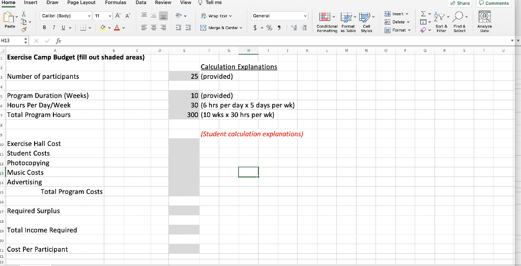Open the General number format dropdown

coord(280,16)
